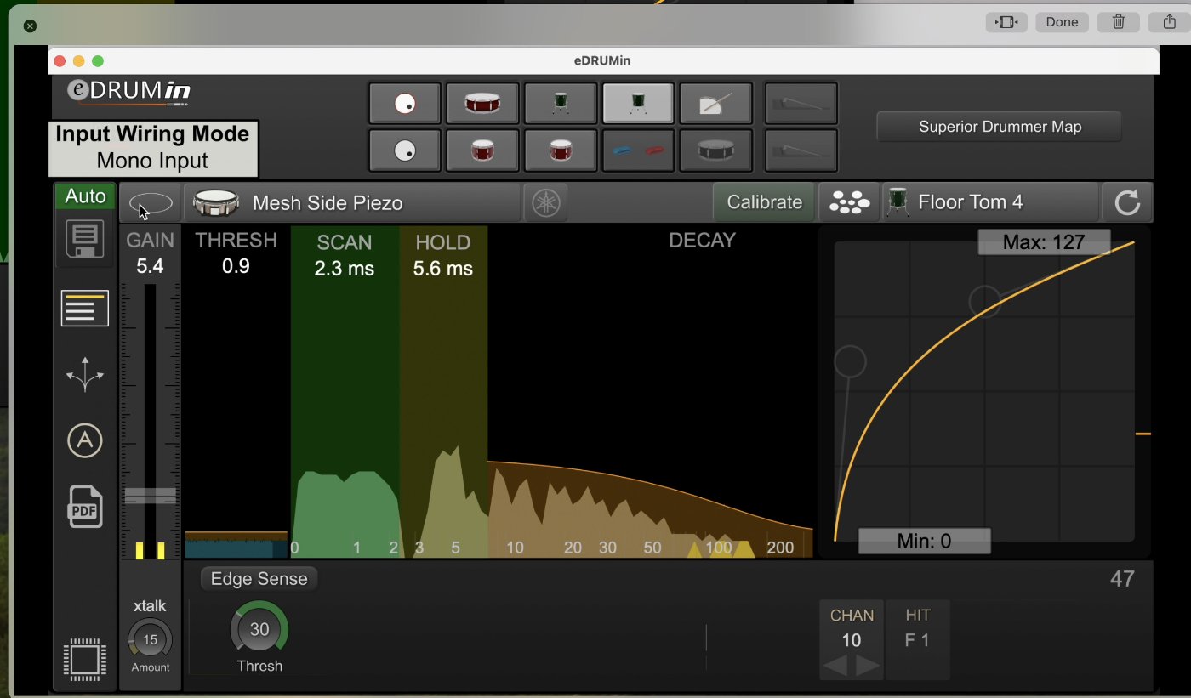Click the HIT note value F 1
The width and height of the screenshot is (1191, 698).
tap(917, 640)
